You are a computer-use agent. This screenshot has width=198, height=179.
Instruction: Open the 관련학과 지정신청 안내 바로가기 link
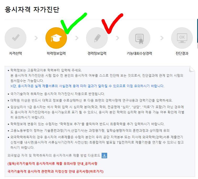pyautogui.click(x=55, y=172)
